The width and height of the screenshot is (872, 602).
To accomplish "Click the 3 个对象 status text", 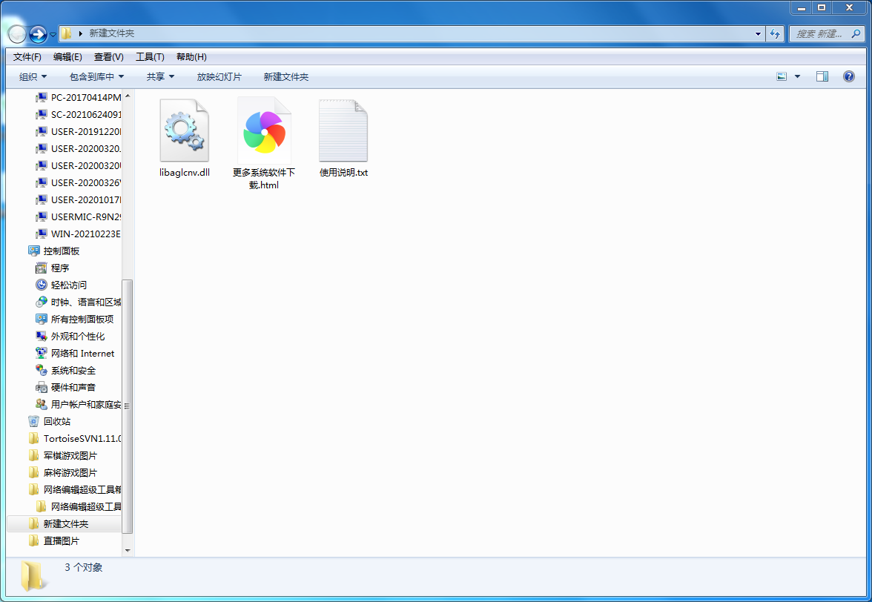I will click(83, 568).
